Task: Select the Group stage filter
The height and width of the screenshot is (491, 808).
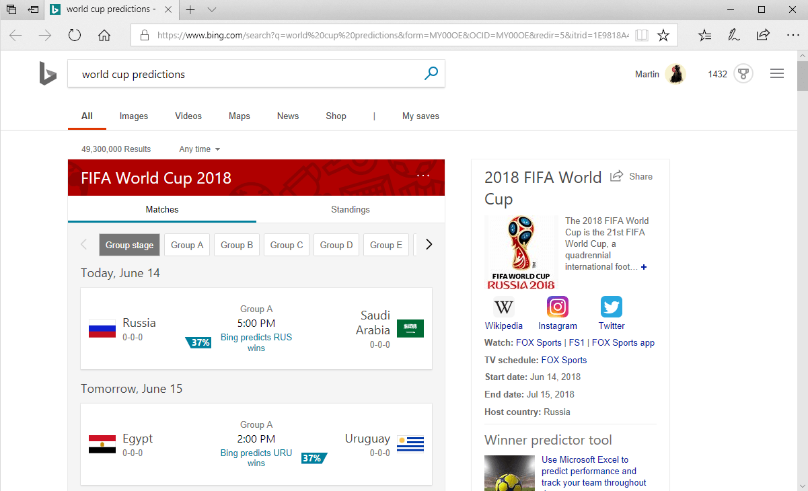Action: [130, 245]
